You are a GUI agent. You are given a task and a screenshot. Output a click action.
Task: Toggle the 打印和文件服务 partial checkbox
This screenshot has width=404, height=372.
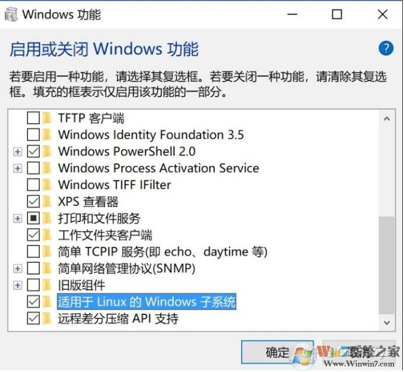[x=34, y=219]
